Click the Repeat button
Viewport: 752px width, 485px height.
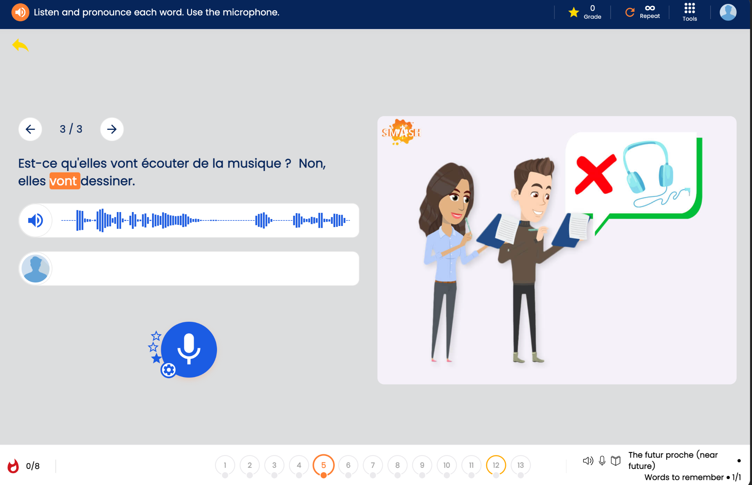point(643,12)
